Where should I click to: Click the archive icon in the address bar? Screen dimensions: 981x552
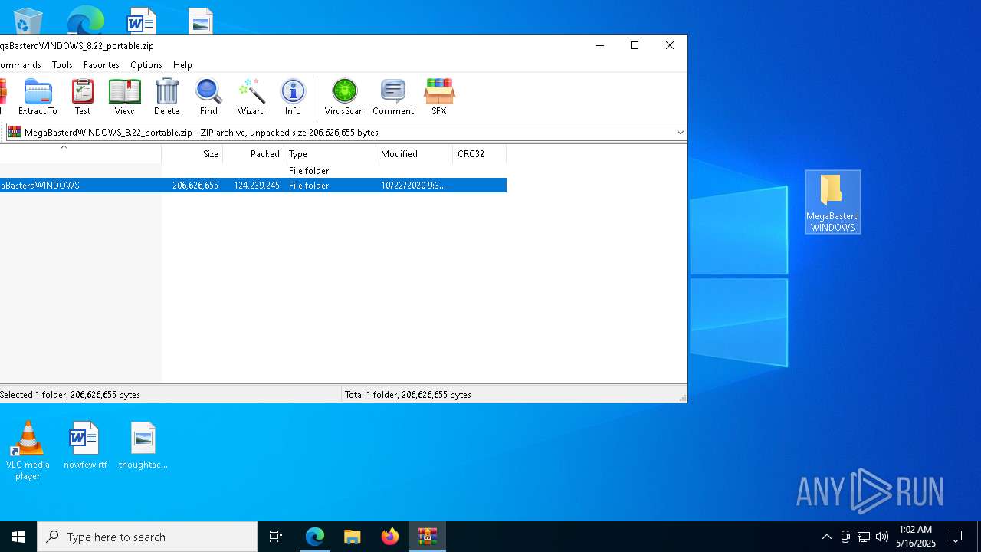click(15, 132)
